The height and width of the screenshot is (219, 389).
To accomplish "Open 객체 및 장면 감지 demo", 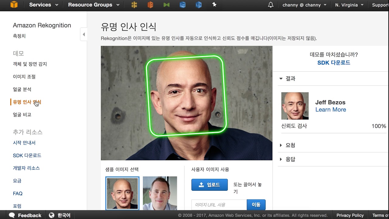I will point(30,64).
